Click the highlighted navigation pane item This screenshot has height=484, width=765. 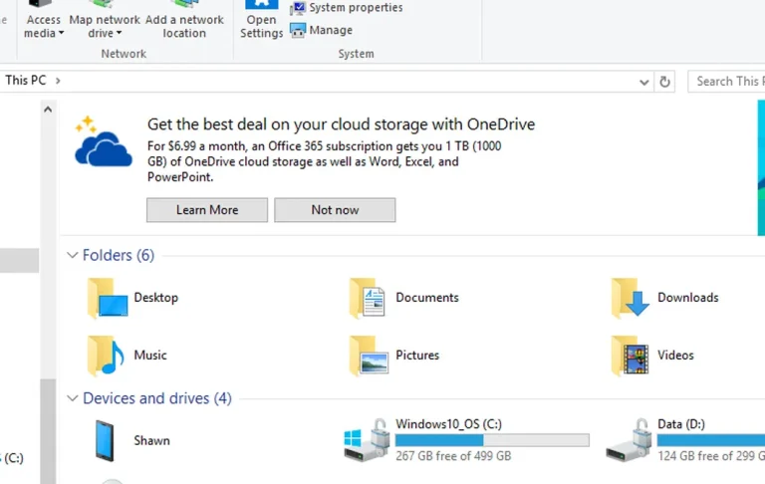tap(20, 261)
